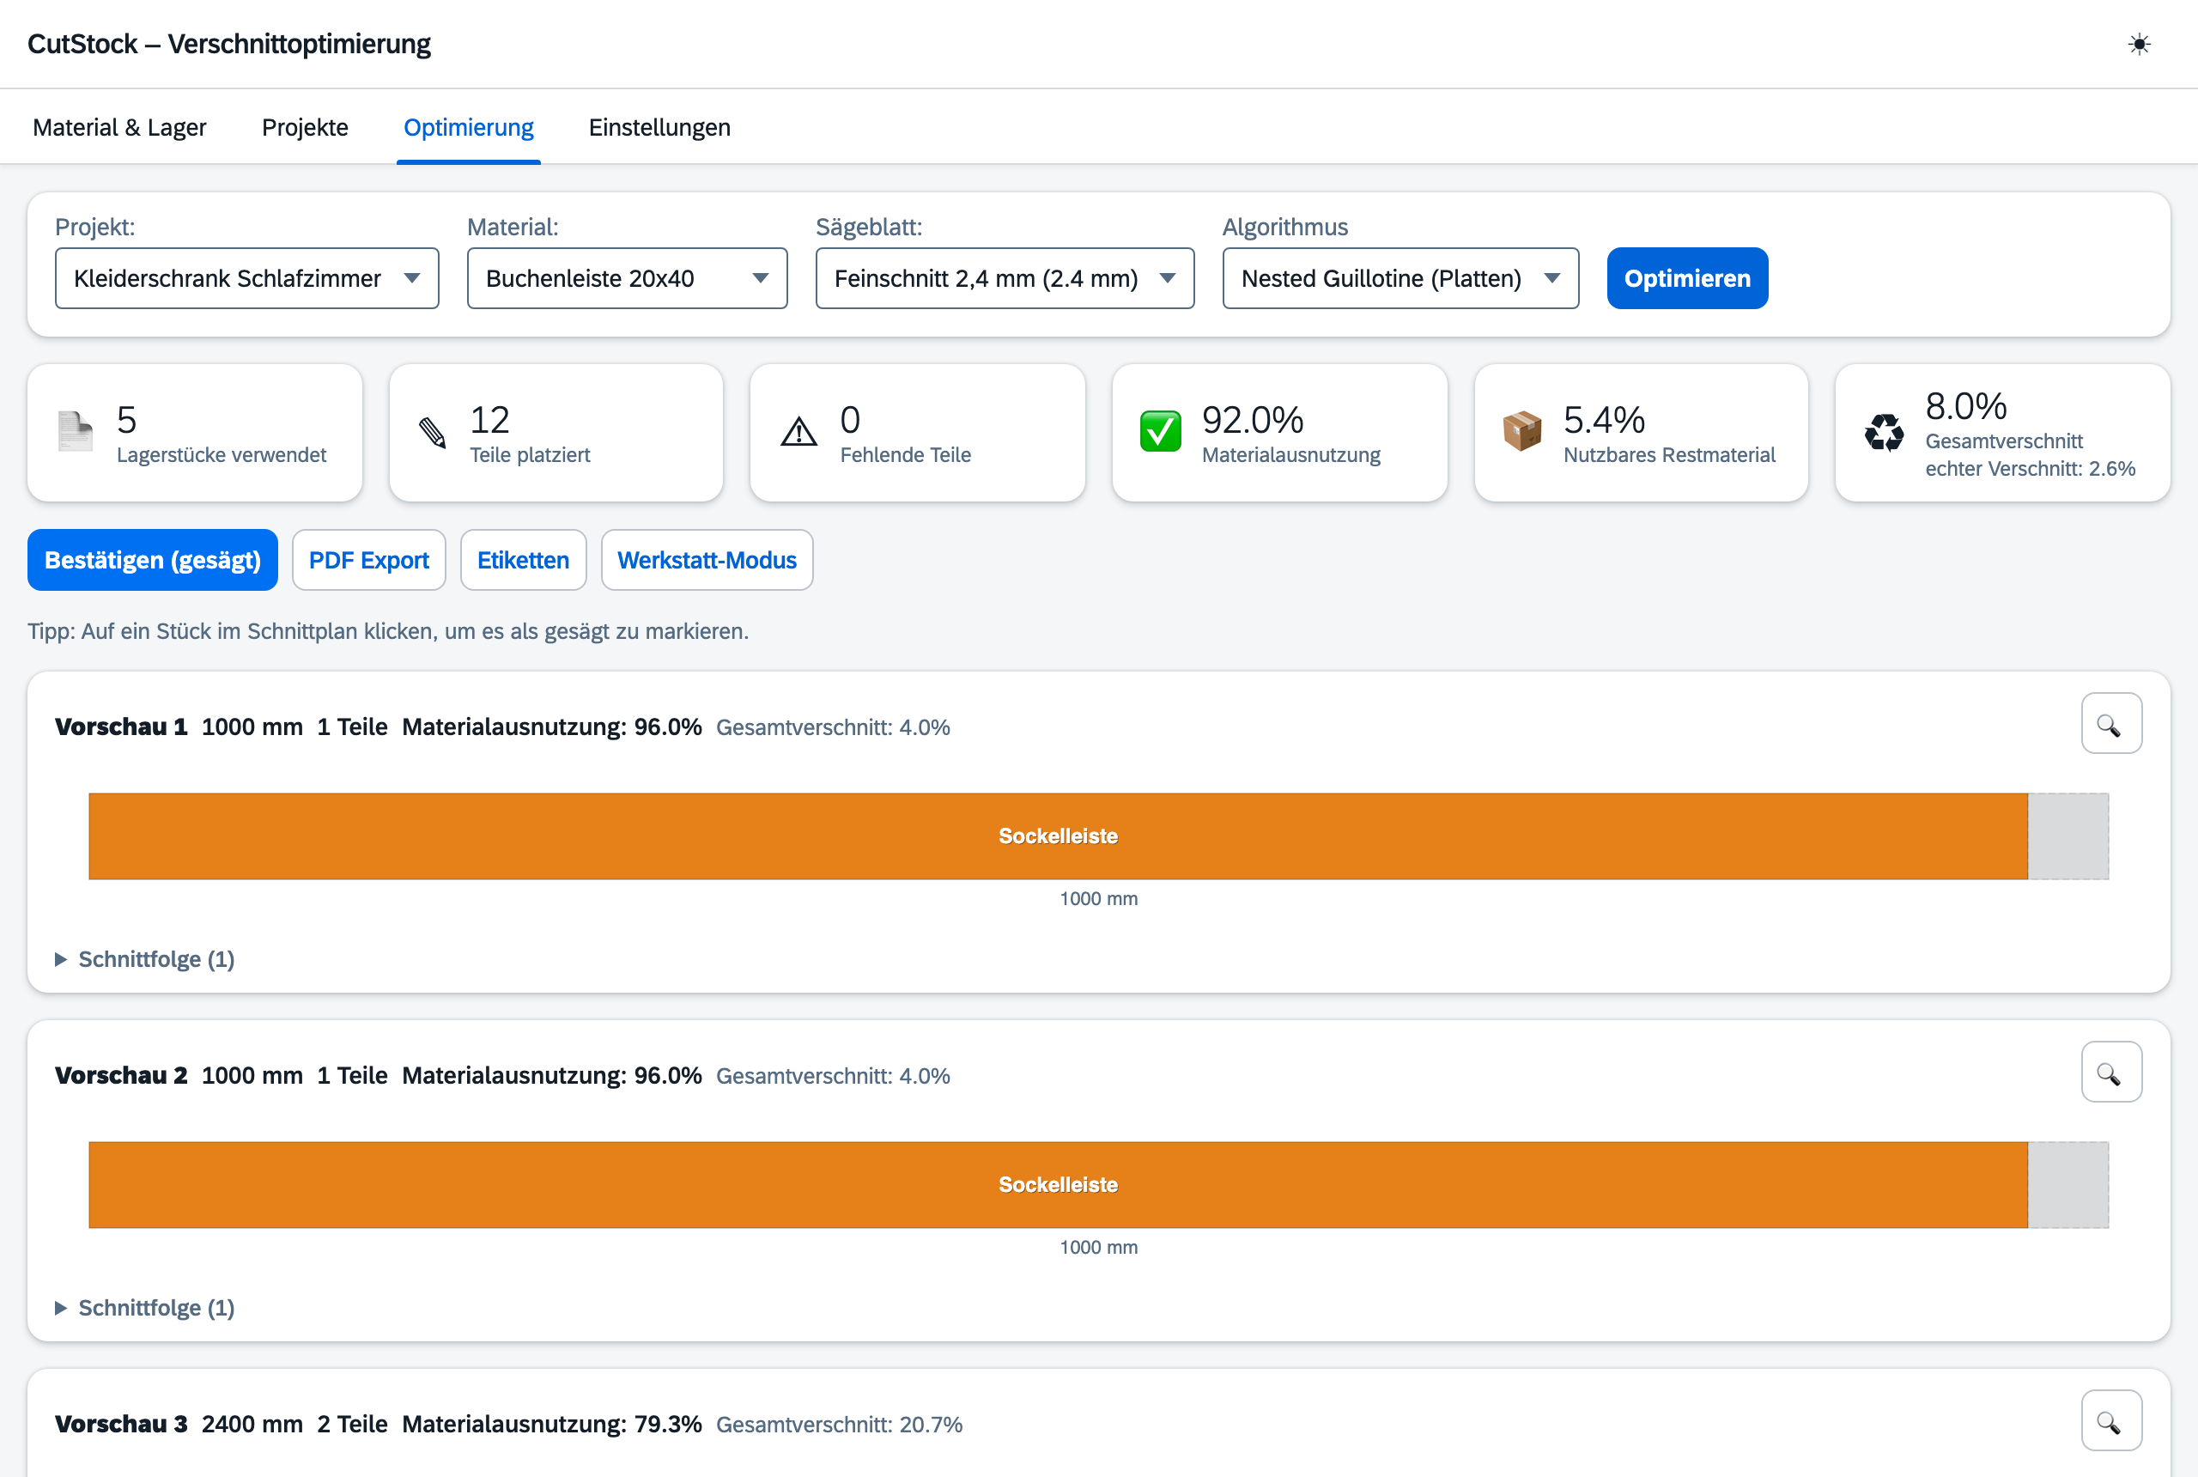Click the blue Optimieren button
Screen dimensions: 2198x1477
coord(1686,279)
